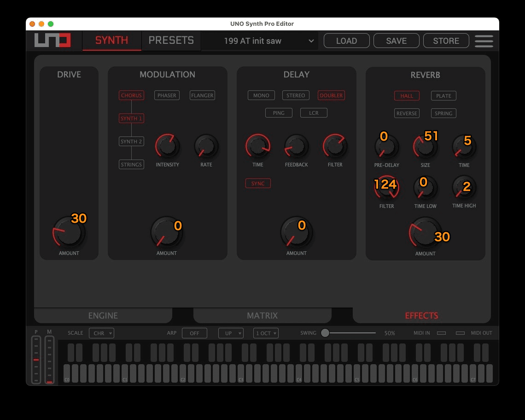Click the MIDI IN indicator
This screenshot has height=420, width=525.
(441, 333)
